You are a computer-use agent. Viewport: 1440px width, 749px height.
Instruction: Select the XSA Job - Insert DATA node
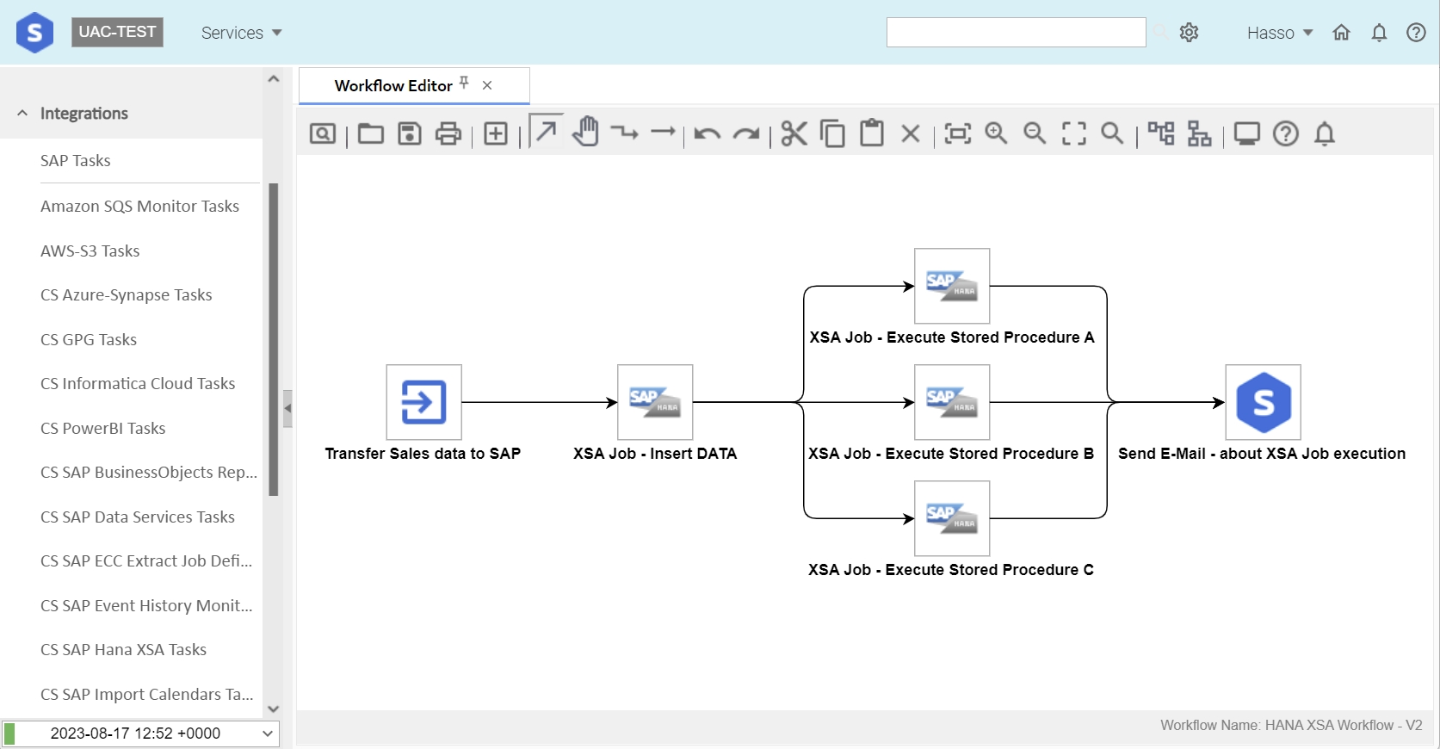point(655,402)
